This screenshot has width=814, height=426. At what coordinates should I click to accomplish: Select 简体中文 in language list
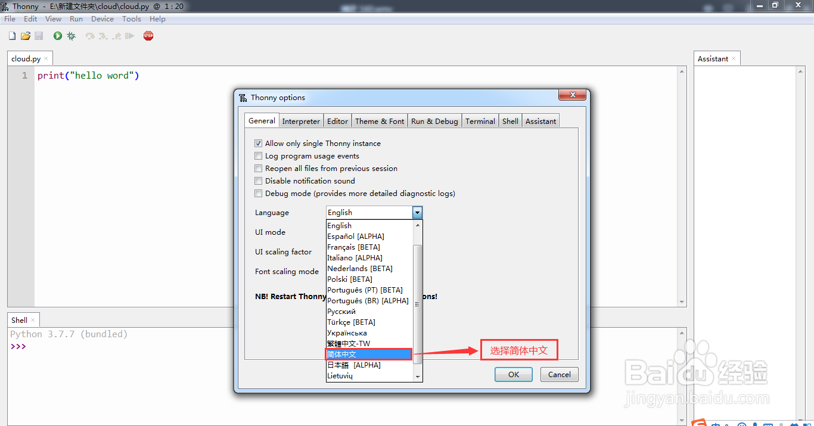369,355
